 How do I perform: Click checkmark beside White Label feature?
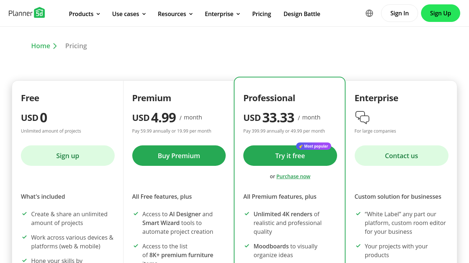(358, 214)
